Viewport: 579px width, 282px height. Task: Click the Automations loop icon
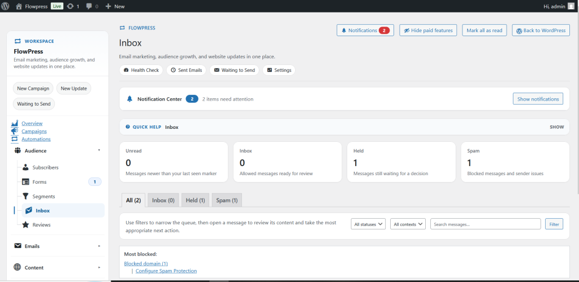pyautogui.click(x=15, y=139)
